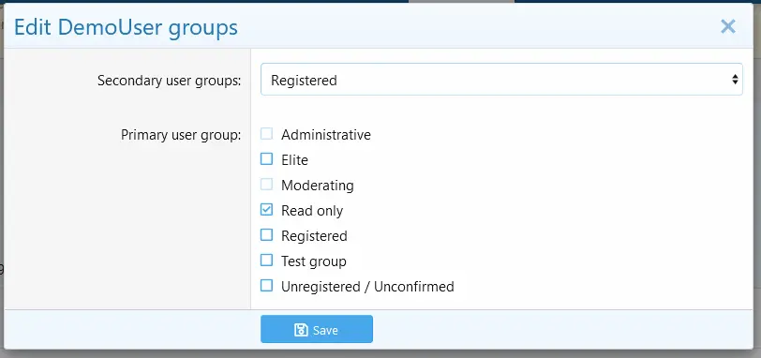The image size is (761, 358).
Task: Click the 'Read only' label text
Action: (312, 211)
